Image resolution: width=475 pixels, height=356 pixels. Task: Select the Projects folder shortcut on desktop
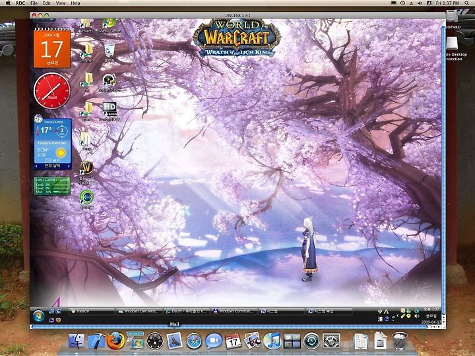pos(86,26)
